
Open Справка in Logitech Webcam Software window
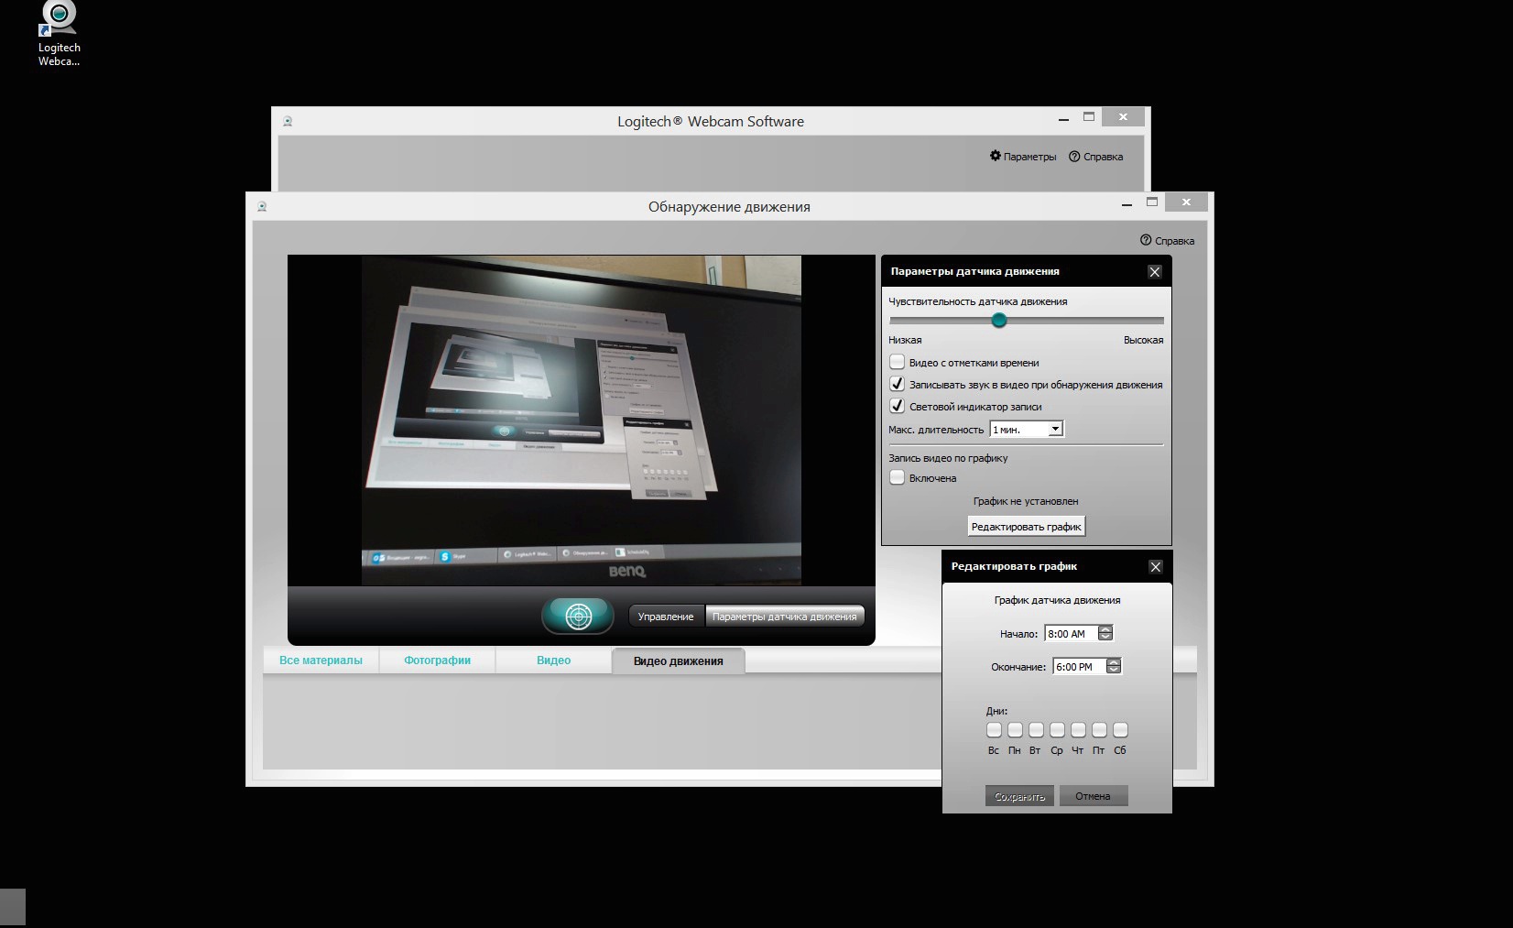coord(1095,157)
